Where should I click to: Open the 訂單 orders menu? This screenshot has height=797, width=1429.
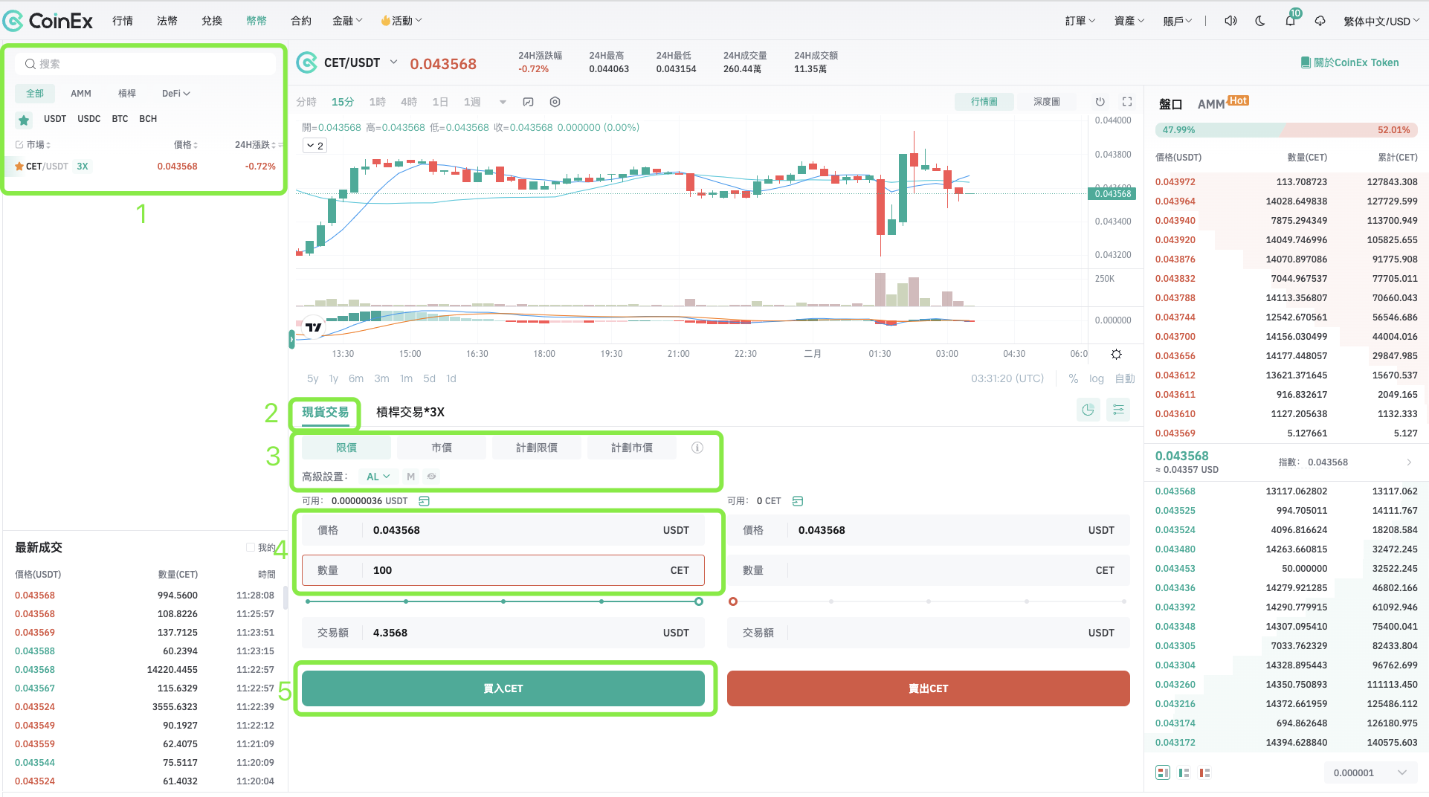click(x=1080, y=21)
